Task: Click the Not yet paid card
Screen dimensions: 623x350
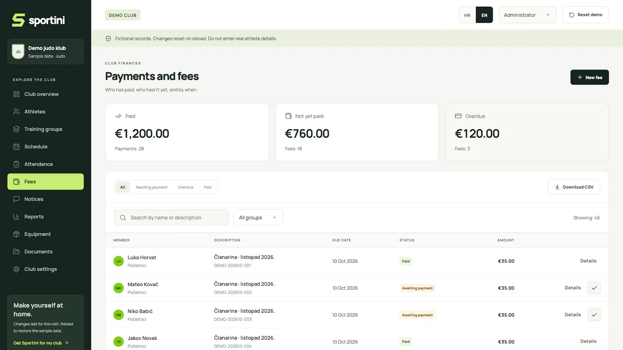Action: [x=357, y=132]
